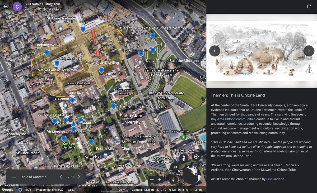Toggle the 3D view button
This screenshot has width=317, height=193.
pos(175,167)
